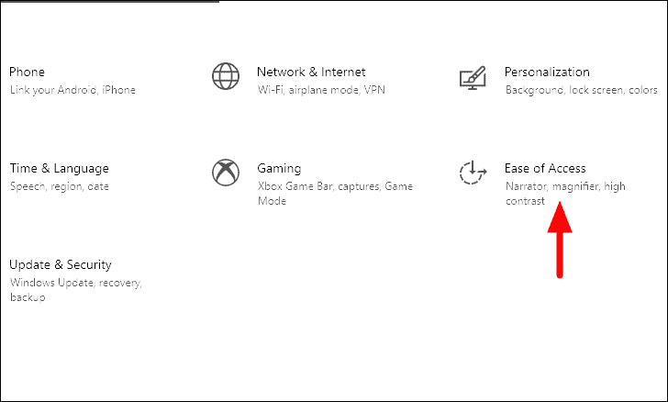Click the Ease of Access dashed-circle icon
Image resolution: width=668 pixels, height=402 pixels.
473,173
